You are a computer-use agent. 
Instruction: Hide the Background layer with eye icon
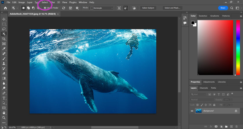click(192, 111)
